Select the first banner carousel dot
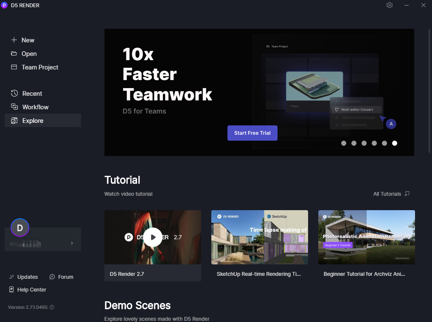This screenshot has width=432, height=322. (x=344, y=143)
